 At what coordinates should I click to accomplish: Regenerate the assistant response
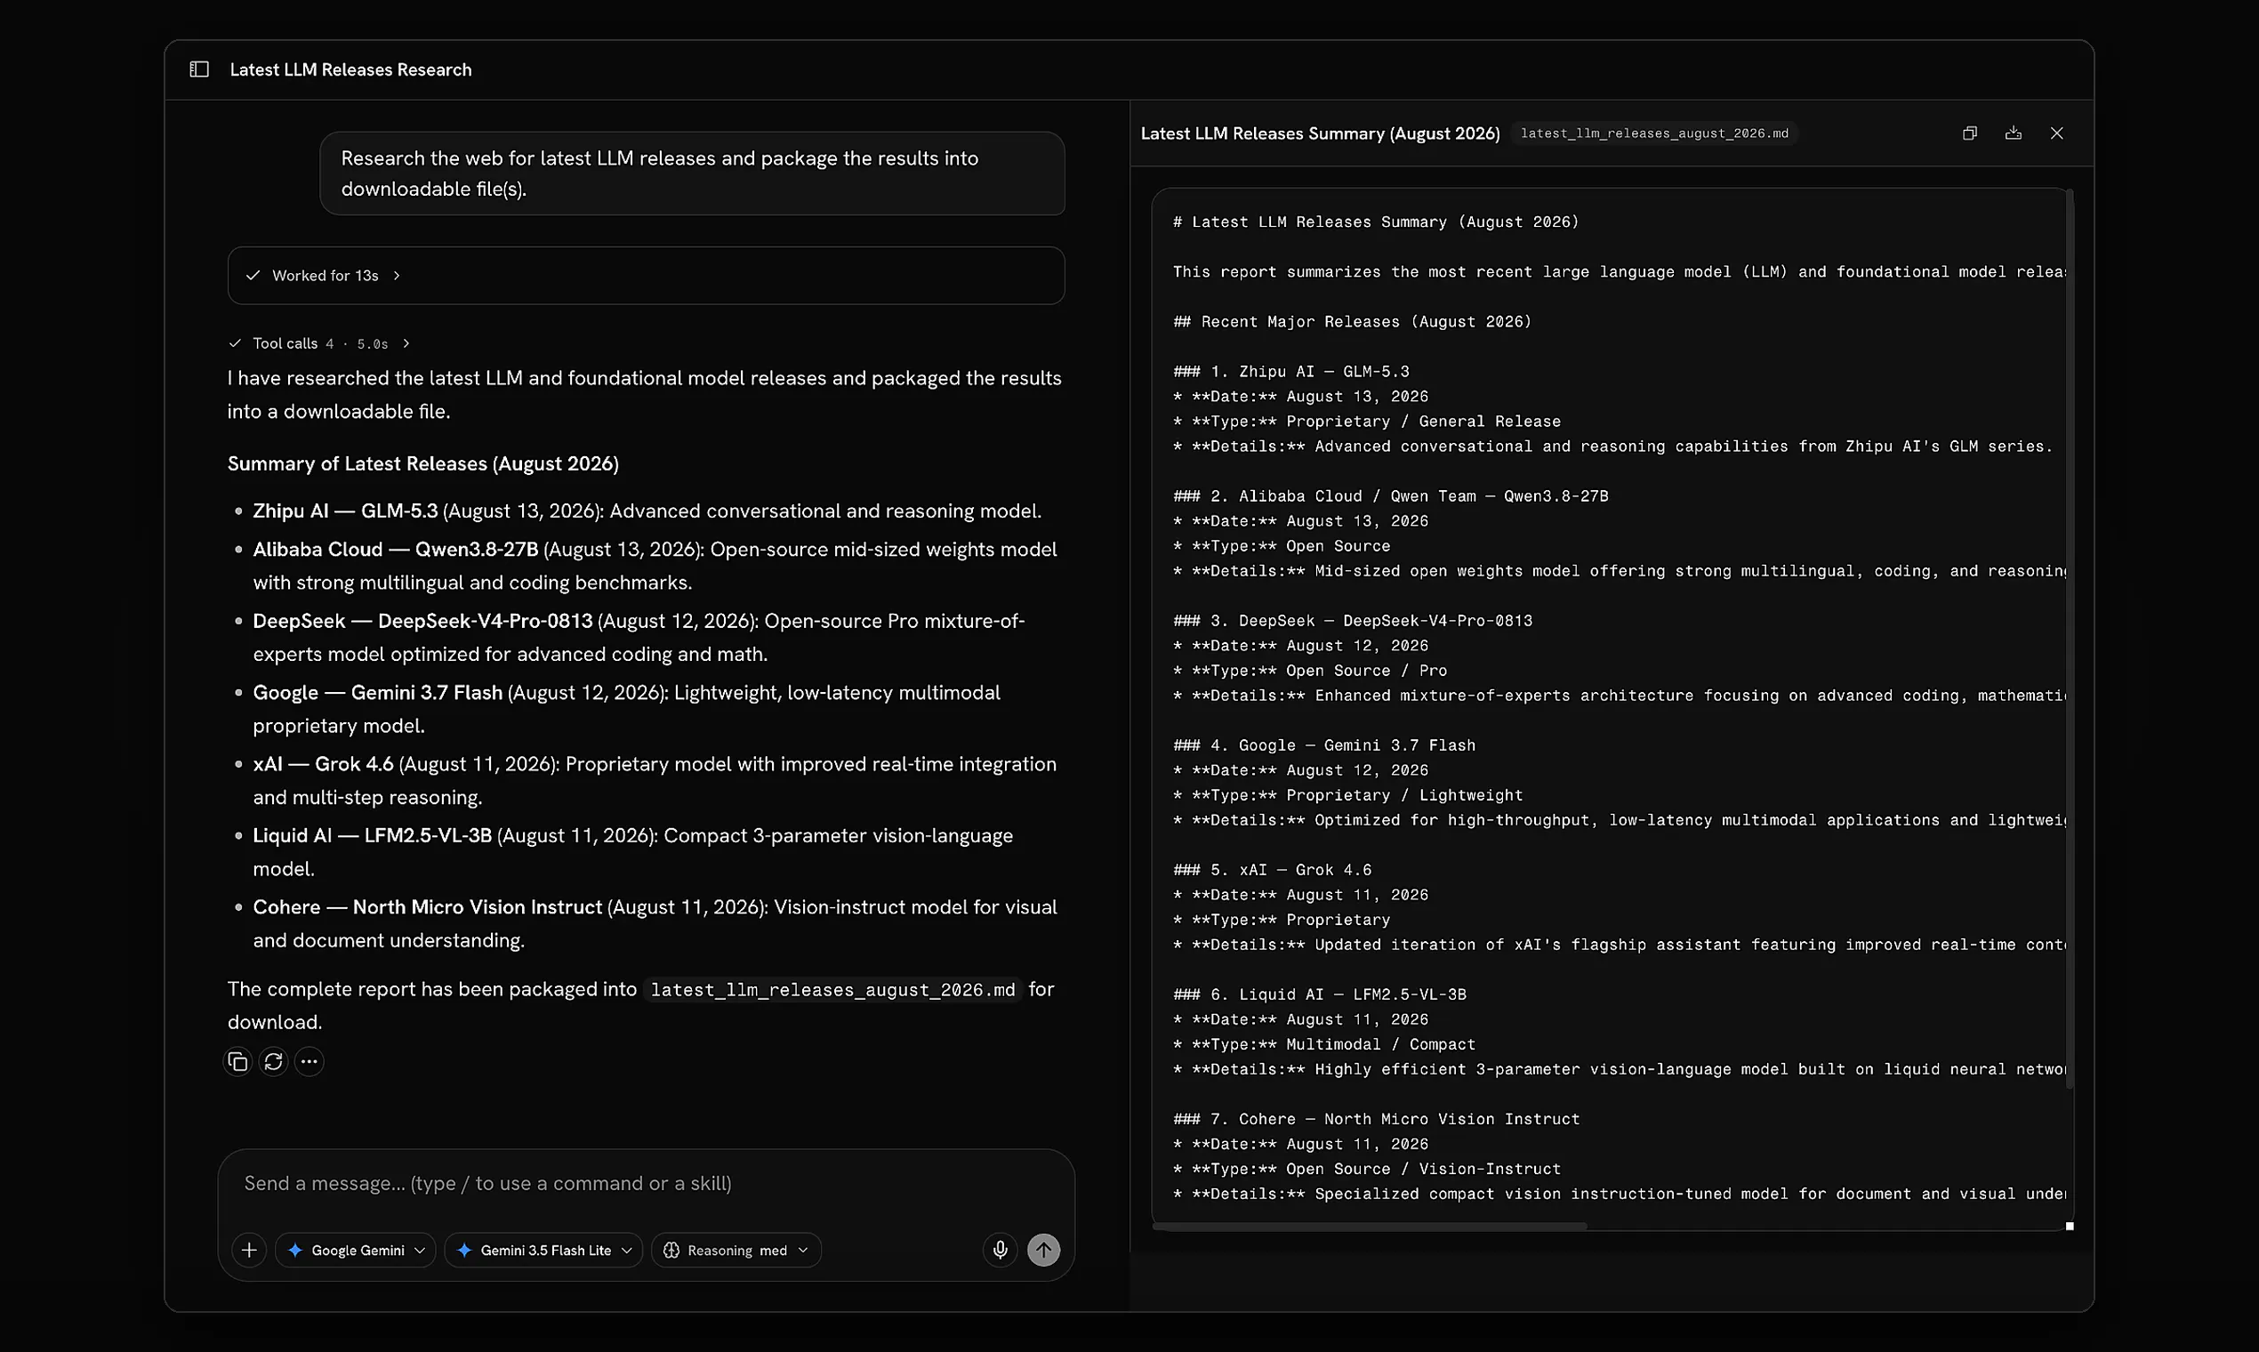[273, 1061]
